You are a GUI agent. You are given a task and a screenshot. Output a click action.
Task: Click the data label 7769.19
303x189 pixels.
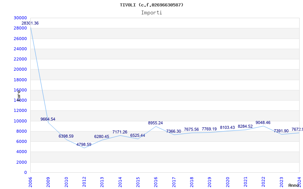pos(209,129)
